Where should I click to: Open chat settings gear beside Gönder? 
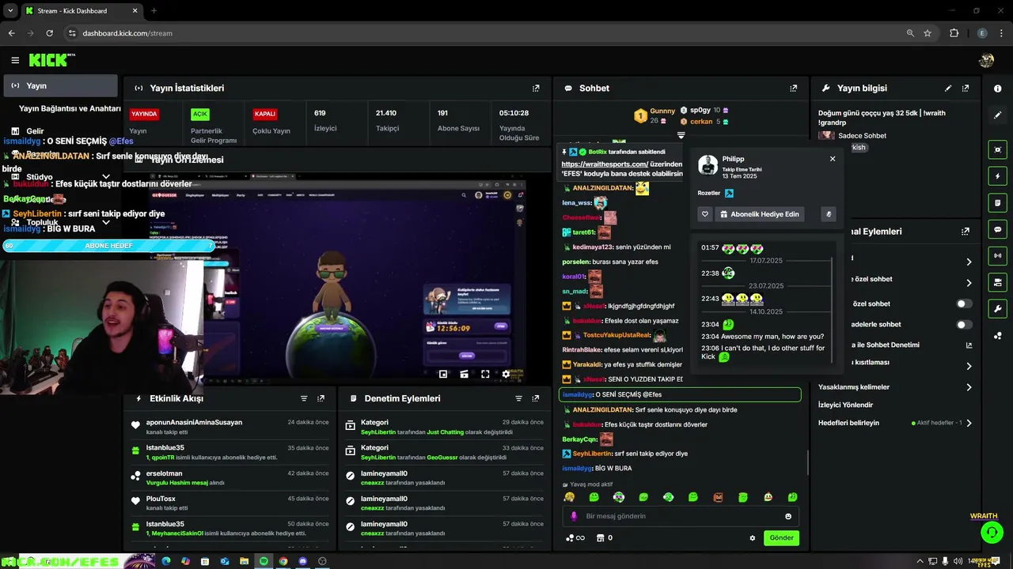pos(752,538)
